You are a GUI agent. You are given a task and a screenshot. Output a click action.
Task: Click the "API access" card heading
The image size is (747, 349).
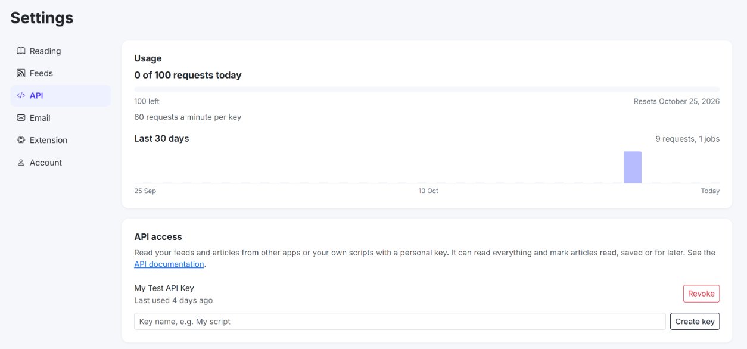[158, 237]
